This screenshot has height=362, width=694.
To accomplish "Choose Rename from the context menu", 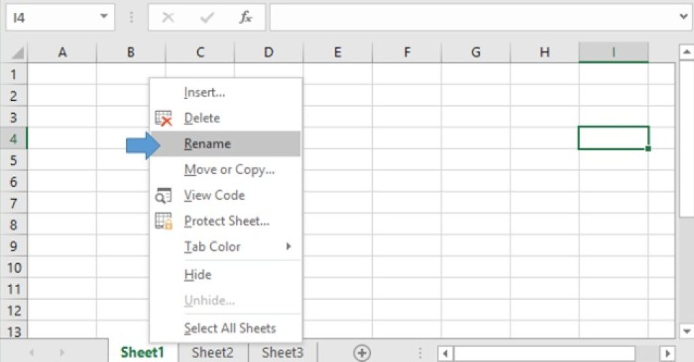I will click(207, 144).
